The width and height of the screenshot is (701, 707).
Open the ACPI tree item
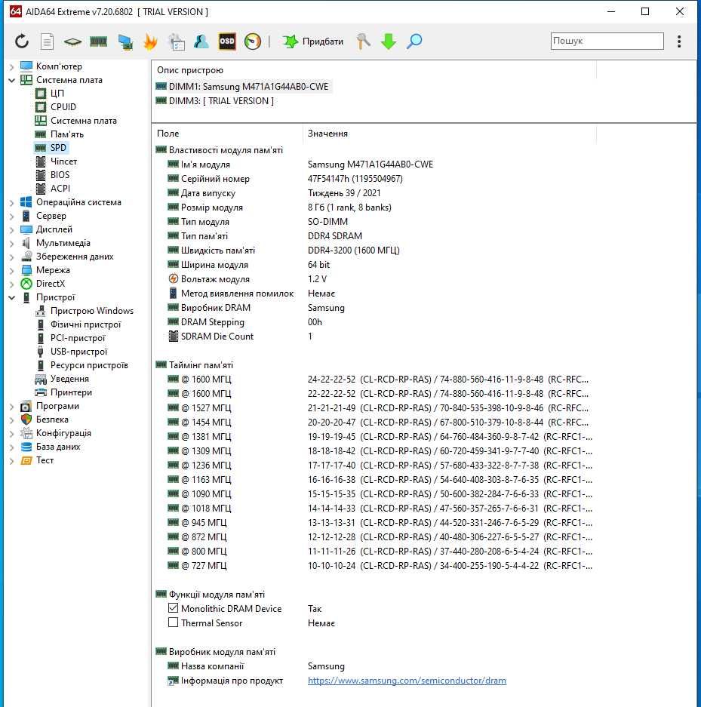coord(60,188)
